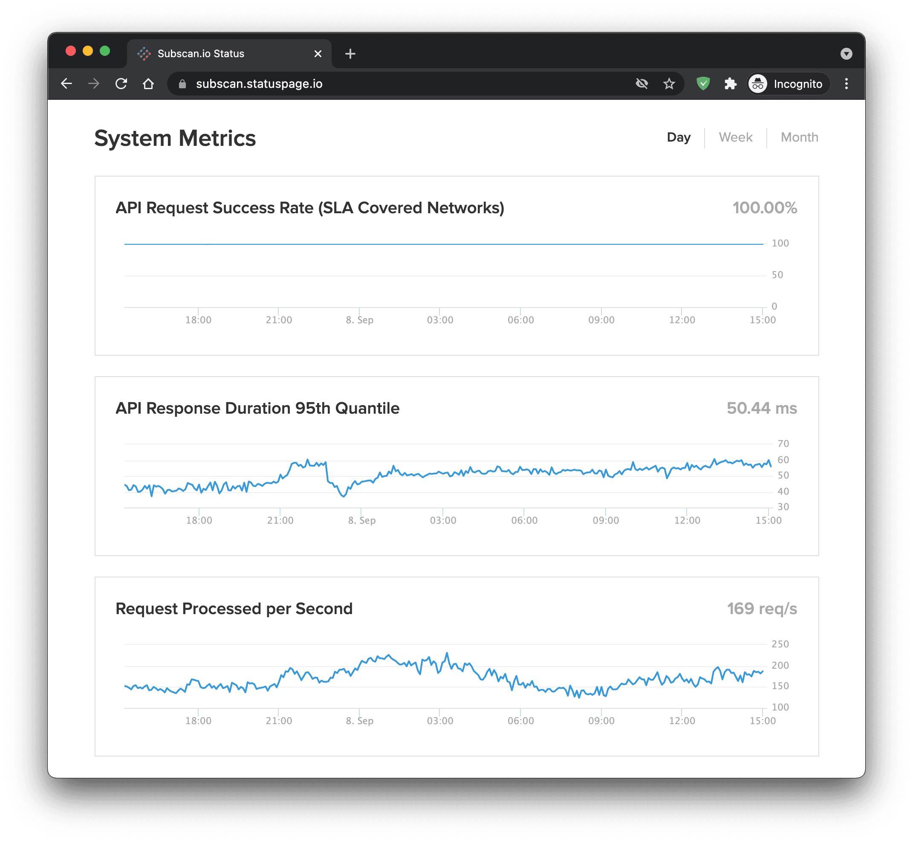Screen dimensions: 913x841
Task: Open a new browser tab
Action: 350,54
